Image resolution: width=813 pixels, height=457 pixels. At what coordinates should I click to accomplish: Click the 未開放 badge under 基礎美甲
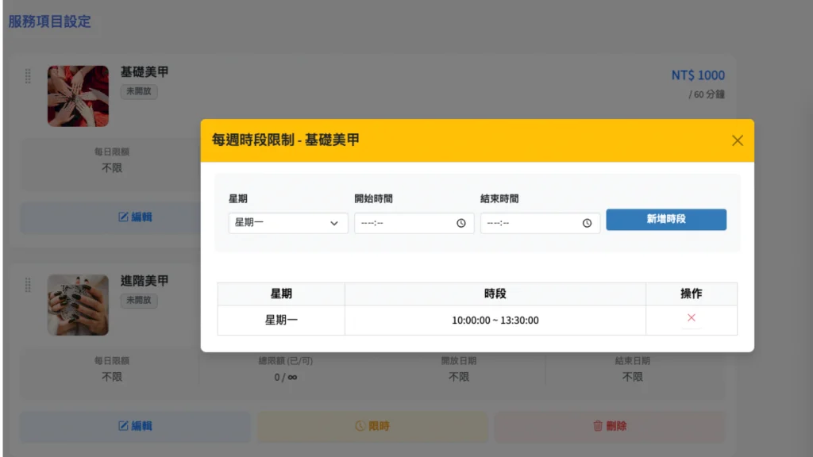[x=140, y=91]
